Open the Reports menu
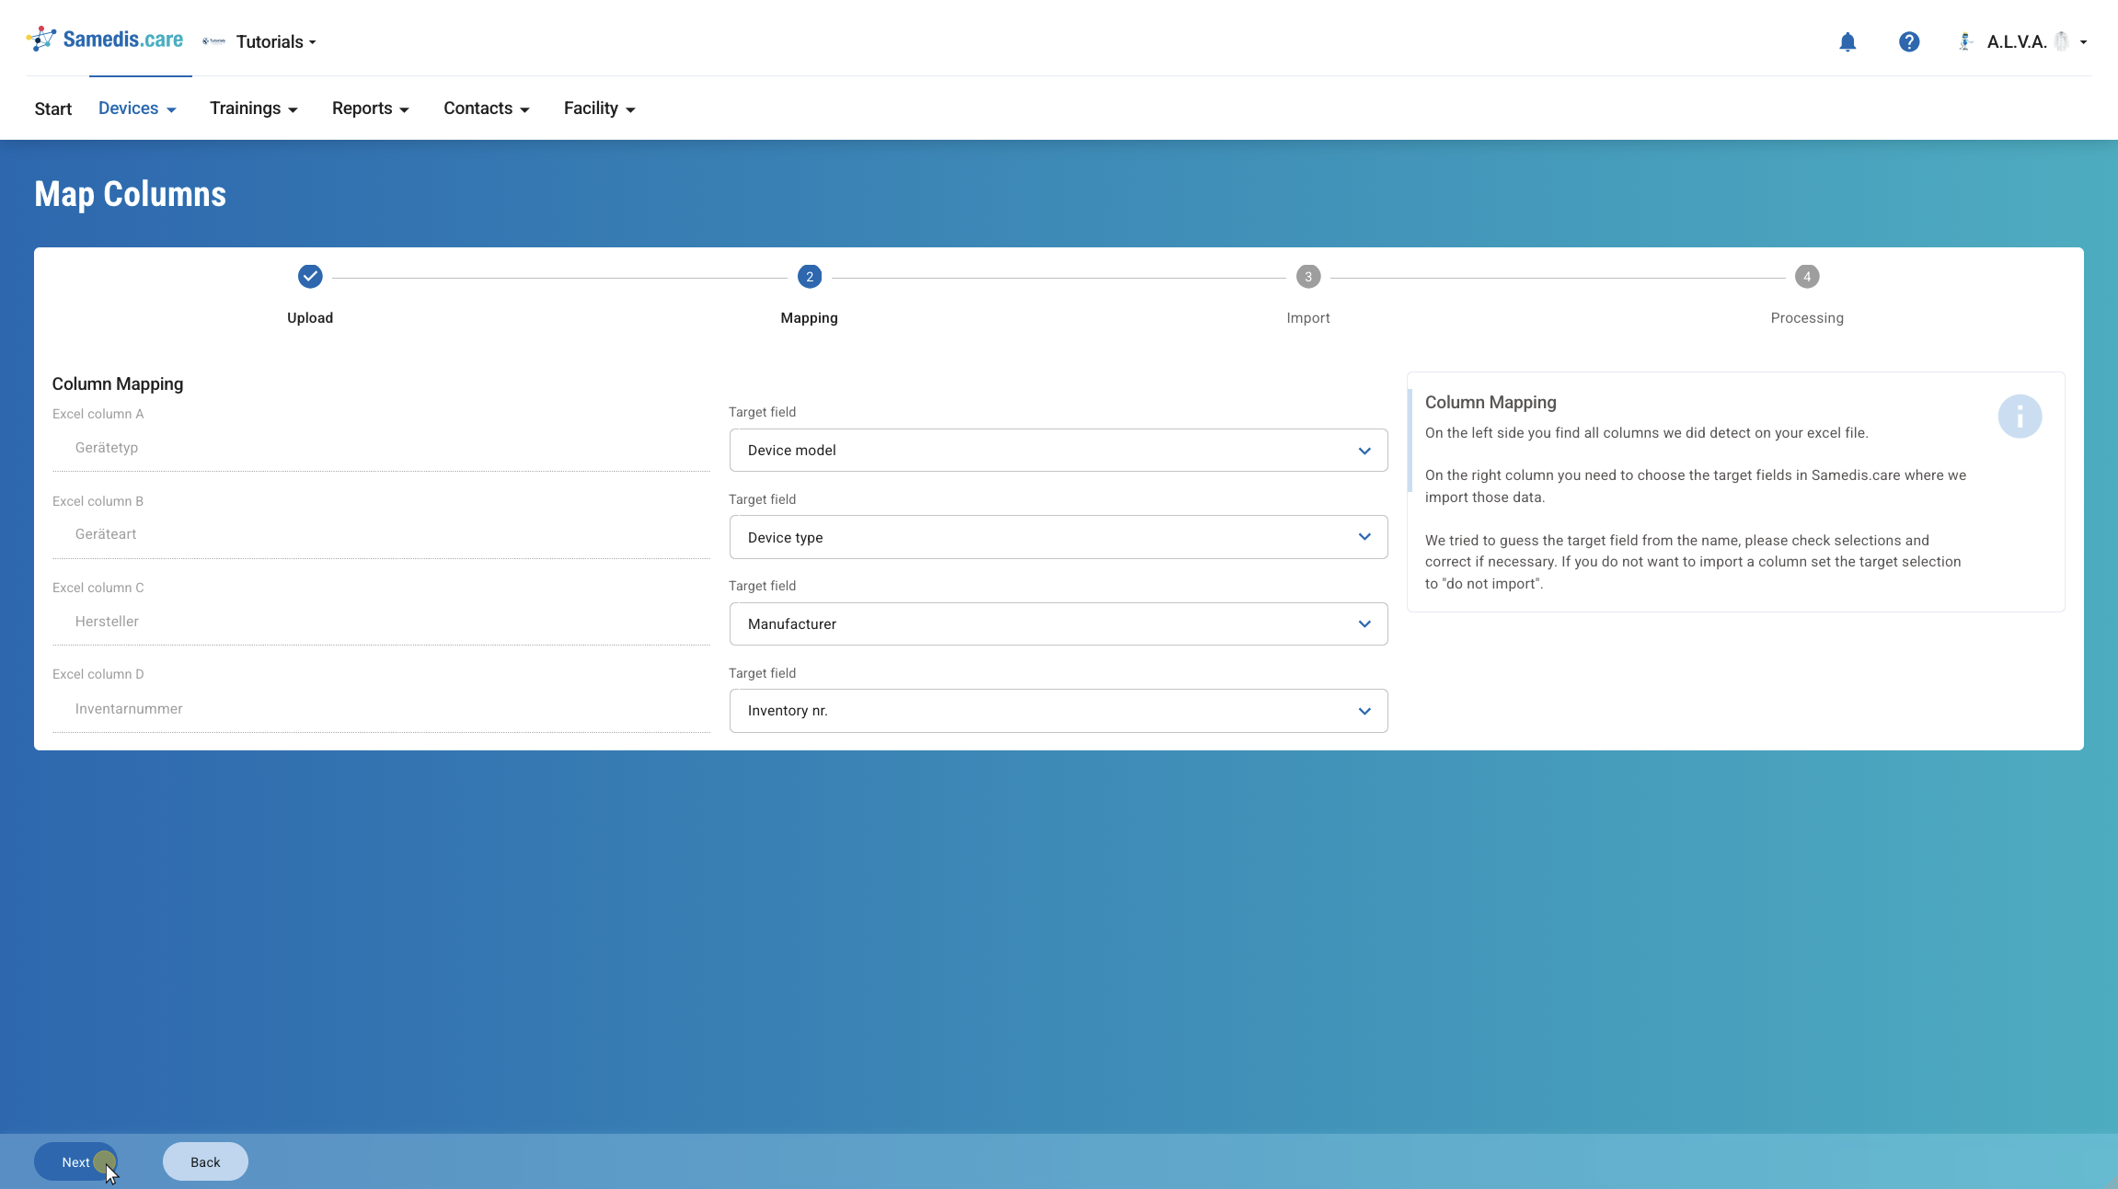 tap(371, 109)
